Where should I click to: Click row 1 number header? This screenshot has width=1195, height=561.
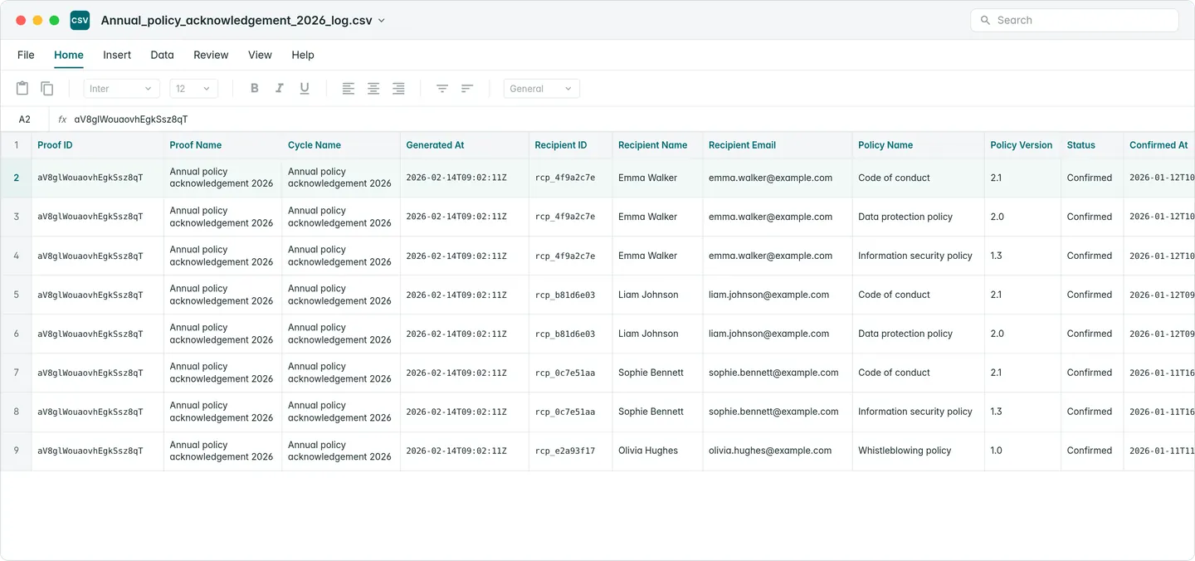(x=16, y=145)
